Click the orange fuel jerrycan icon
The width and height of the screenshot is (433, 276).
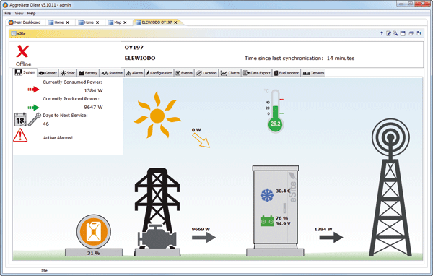point(94,232)
